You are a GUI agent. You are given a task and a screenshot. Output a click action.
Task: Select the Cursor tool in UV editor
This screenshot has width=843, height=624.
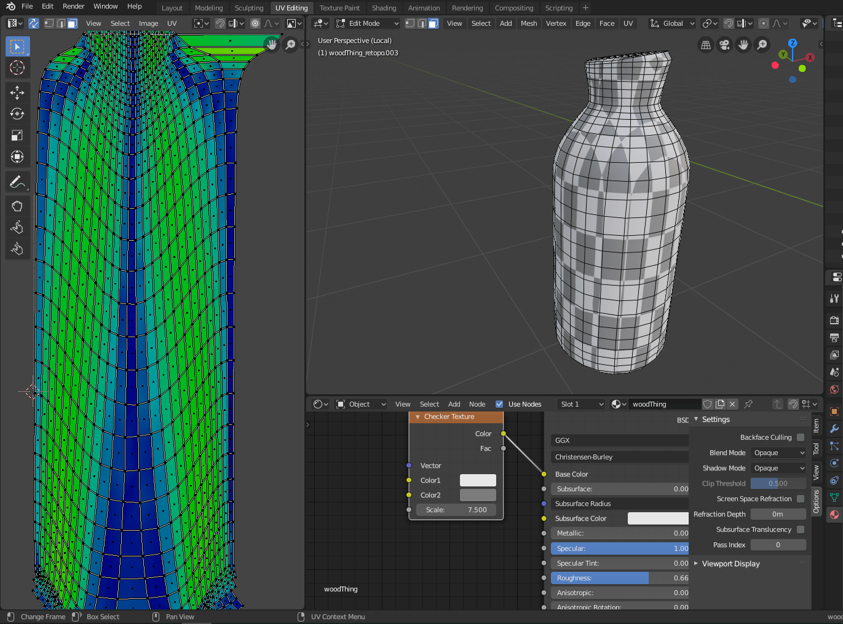pyautogui.click(x=17, y=68)
